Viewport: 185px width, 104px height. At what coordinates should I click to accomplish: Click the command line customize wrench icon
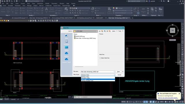tap(73, 97)
